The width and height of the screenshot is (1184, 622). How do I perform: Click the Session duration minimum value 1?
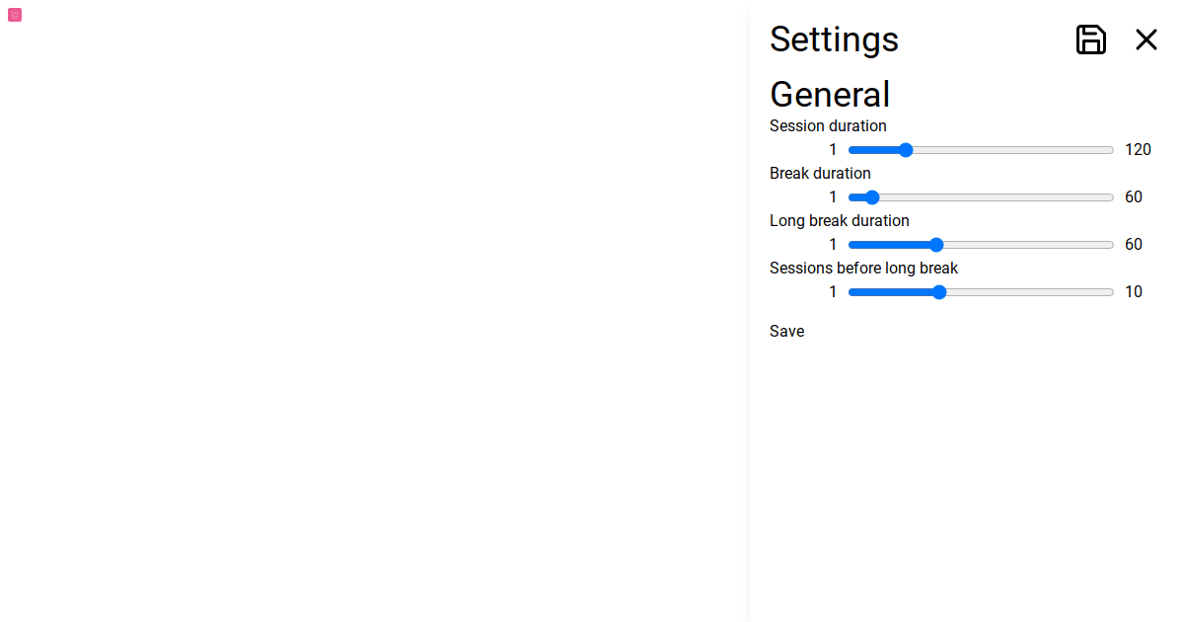pos(833,150)
